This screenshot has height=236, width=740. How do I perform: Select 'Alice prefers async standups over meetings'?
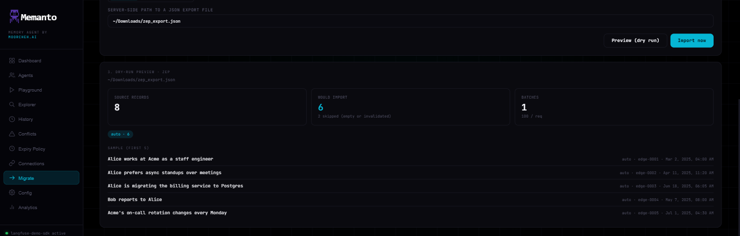[x=164, y=173]
